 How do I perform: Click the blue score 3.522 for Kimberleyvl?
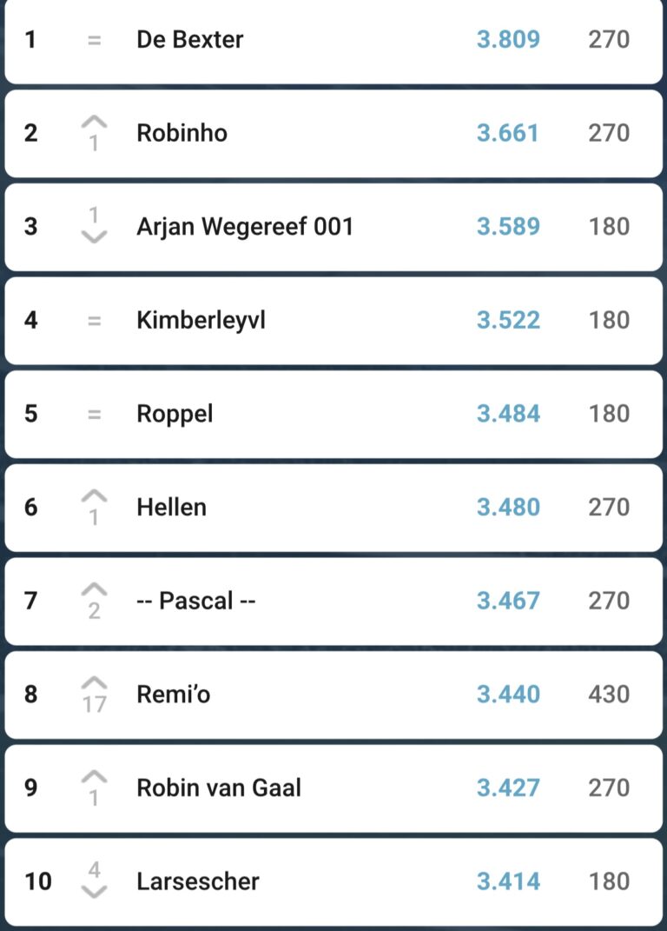point(508,321)
